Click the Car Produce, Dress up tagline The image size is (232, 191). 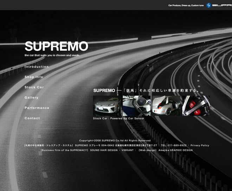(x=186, y=5)
